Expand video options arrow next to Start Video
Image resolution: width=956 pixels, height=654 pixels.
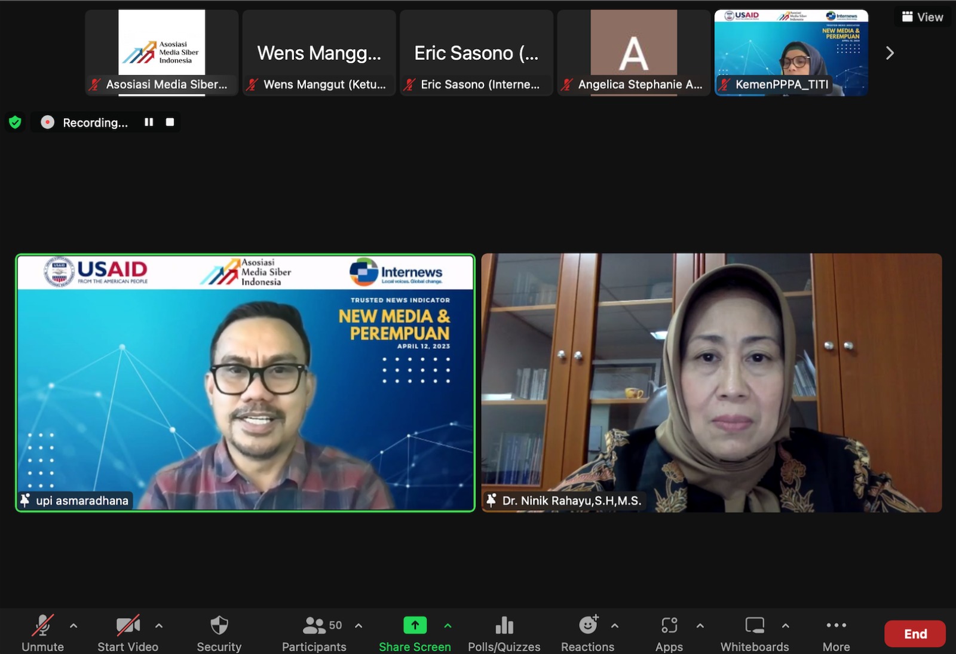pos(159,626)
